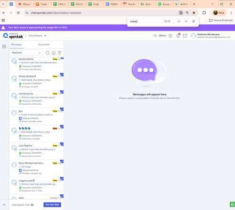The image size is (235, 210).
Task: Open the Kerja browser profile
Action: tap(219, 13)
